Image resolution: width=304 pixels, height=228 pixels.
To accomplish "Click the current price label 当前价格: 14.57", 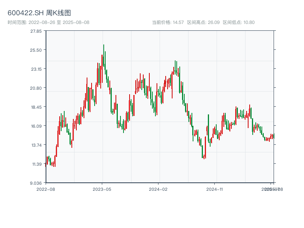I will coord(168,22).
